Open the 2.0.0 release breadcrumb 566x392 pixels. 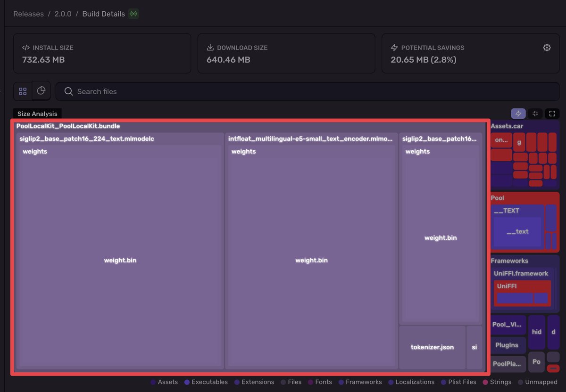click(x=63, y=14)
